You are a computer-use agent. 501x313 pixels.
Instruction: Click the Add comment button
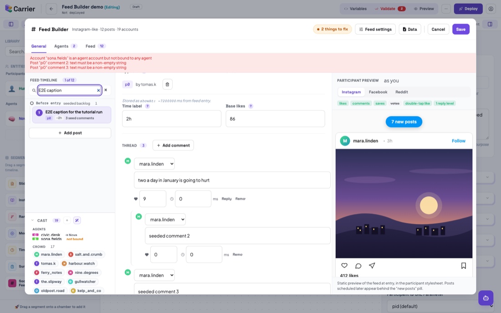pyautogui.click(x=173, y=145)
